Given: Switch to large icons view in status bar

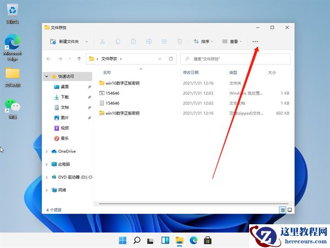Looking at the screenshot, I should coord(290,210).
